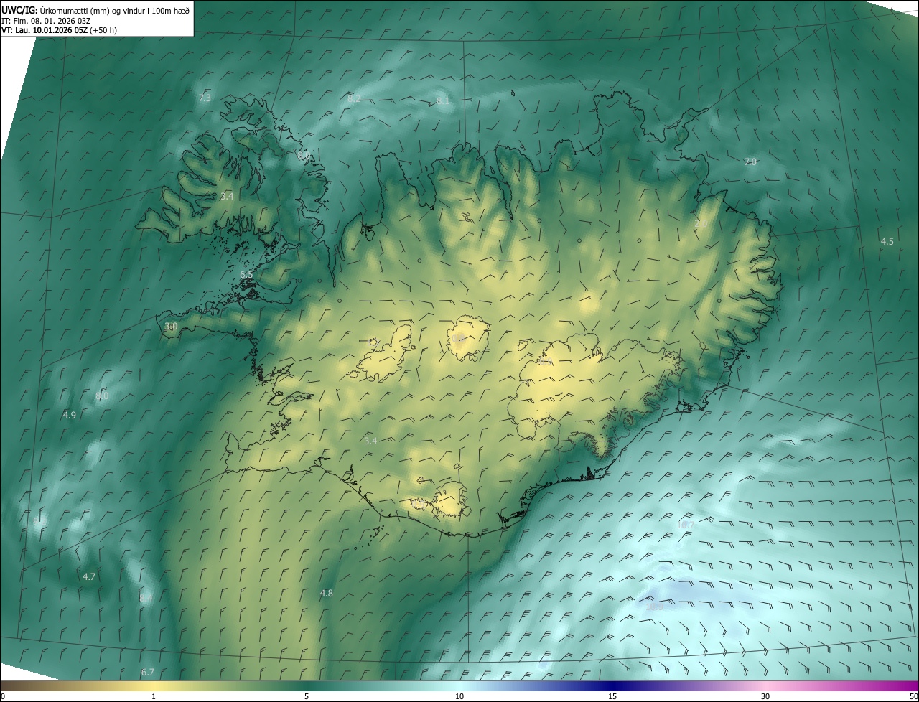Click the 4.7 value in southwest ocean
Viewport: 919px width, 702px height.
(89, 576)
